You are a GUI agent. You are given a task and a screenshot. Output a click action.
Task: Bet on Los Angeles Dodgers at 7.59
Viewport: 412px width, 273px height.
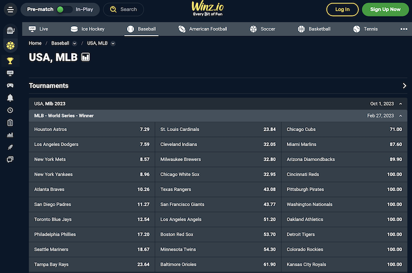point(92,145)
